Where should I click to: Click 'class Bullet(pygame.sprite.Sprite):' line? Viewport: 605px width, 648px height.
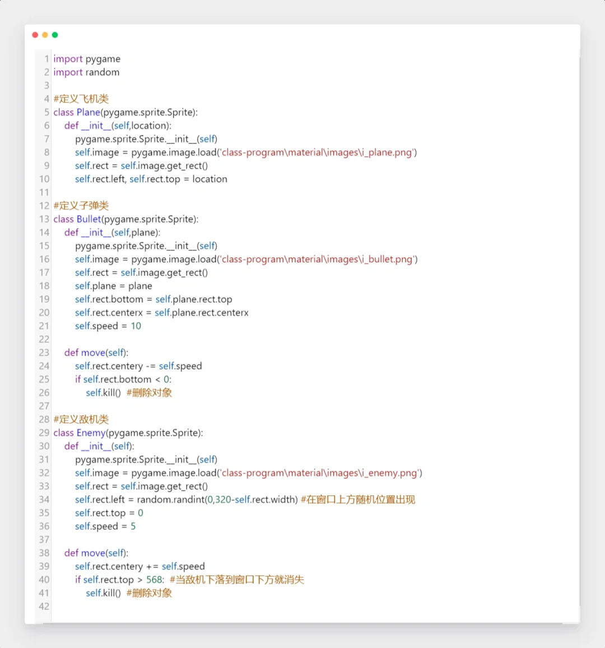coord(126,219)
